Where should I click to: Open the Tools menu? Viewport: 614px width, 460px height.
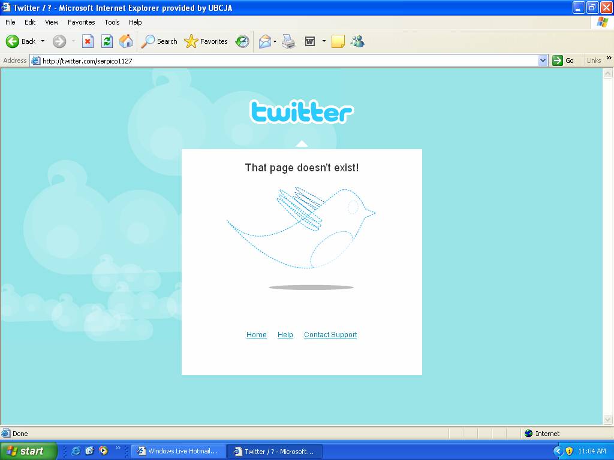click(x=112, y=22)
